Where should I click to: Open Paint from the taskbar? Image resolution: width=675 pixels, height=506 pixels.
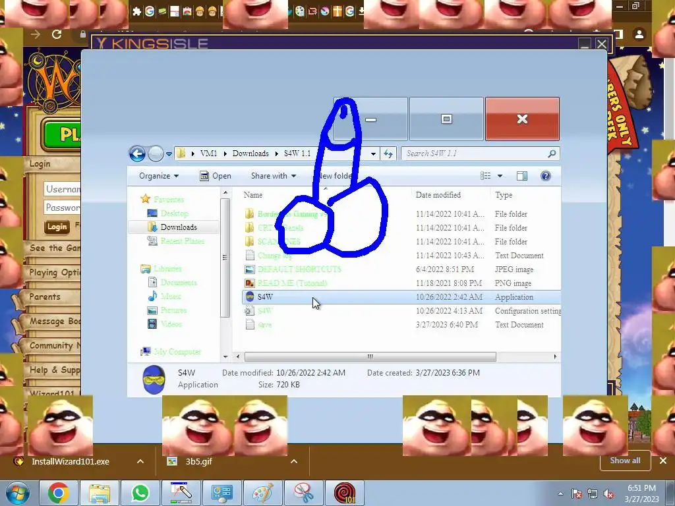pos(262,493)
